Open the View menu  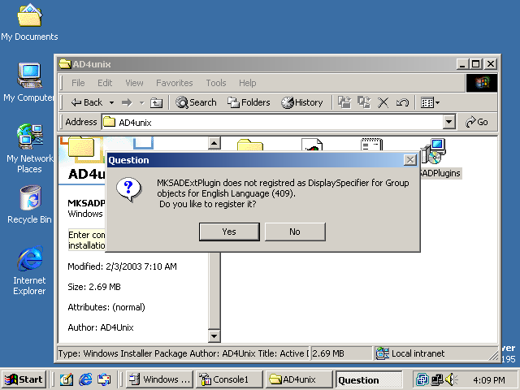tap(134, 83)
